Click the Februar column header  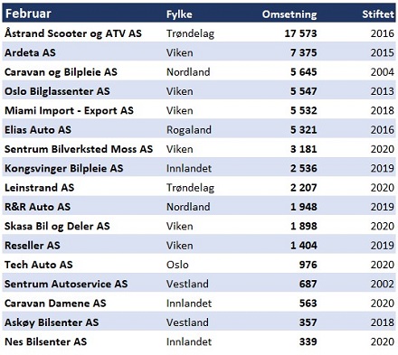coord(28,14)
